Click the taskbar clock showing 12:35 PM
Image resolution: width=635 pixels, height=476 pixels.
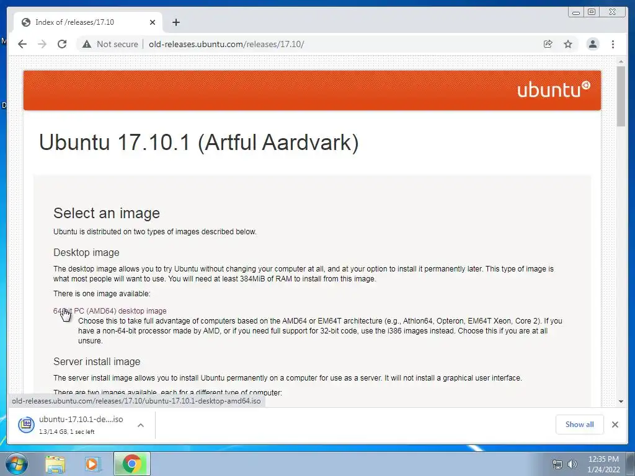tap(603, 464)
